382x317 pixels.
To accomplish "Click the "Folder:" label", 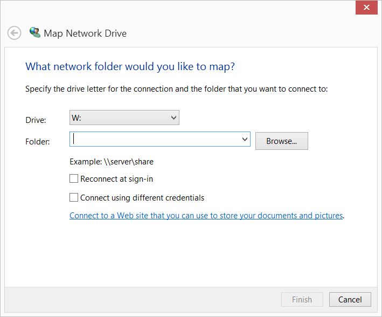I will tap(38, 142).
